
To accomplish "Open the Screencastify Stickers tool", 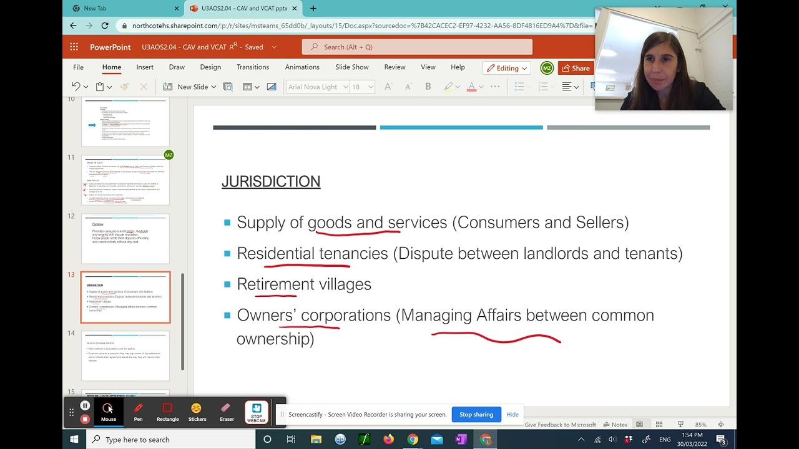I will pyautogui.click(x=197, y=412).
